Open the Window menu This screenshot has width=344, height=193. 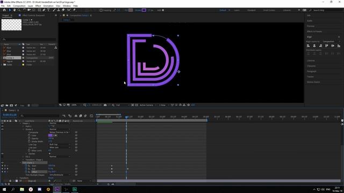[x=67, y=6]
